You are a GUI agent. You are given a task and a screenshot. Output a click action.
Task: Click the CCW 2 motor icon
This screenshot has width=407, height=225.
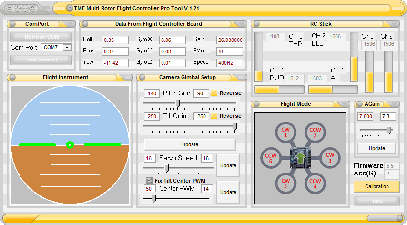click(315, 132)
